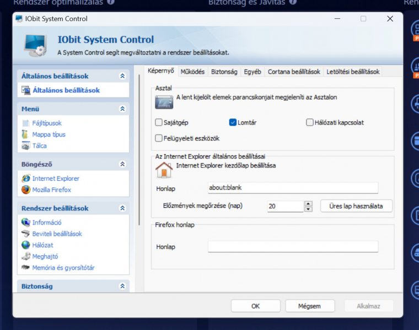Click the Internet Explorer home page house icon
This screenshot has width=419, height=330.
point(164,170)
